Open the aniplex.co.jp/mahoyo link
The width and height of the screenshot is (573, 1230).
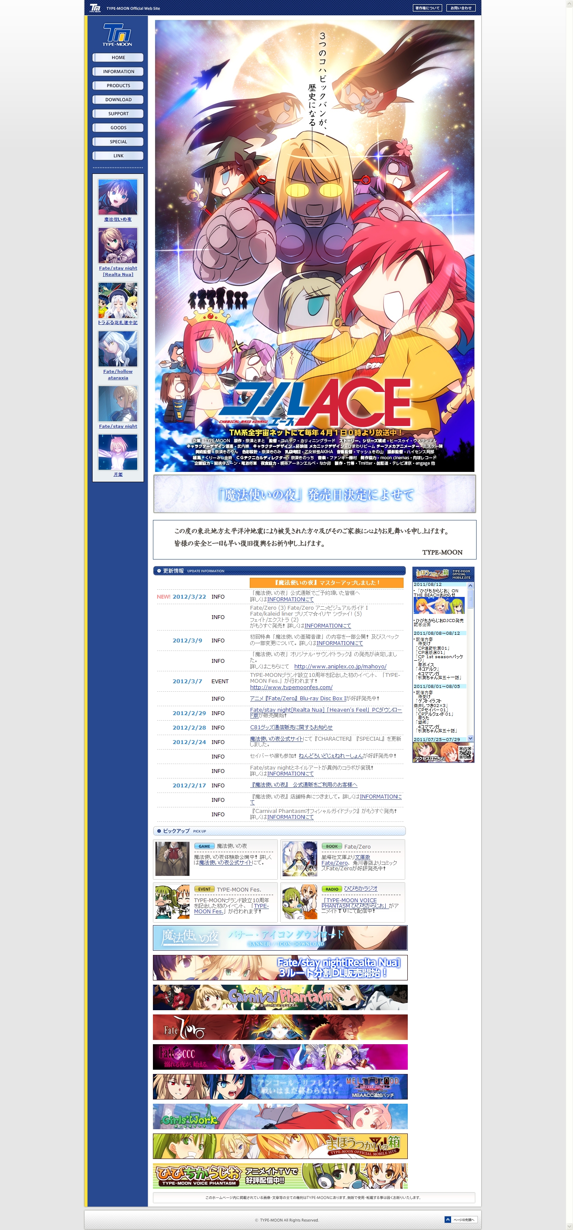click(x=340, y=667)
